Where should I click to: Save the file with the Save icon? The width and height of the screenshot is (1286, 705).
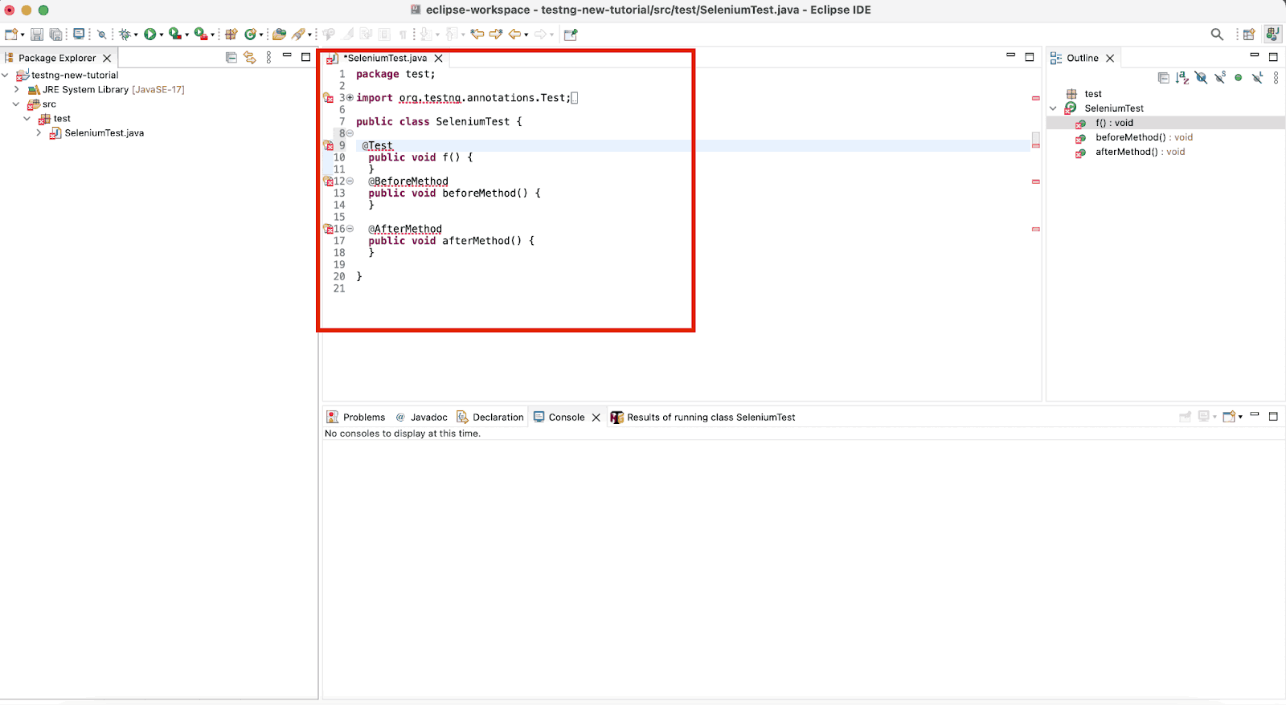click(x=37, y=35)
